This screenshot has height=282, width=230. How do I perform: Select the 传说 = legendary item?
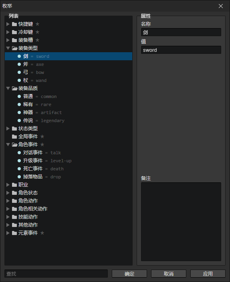pos(69,121)
